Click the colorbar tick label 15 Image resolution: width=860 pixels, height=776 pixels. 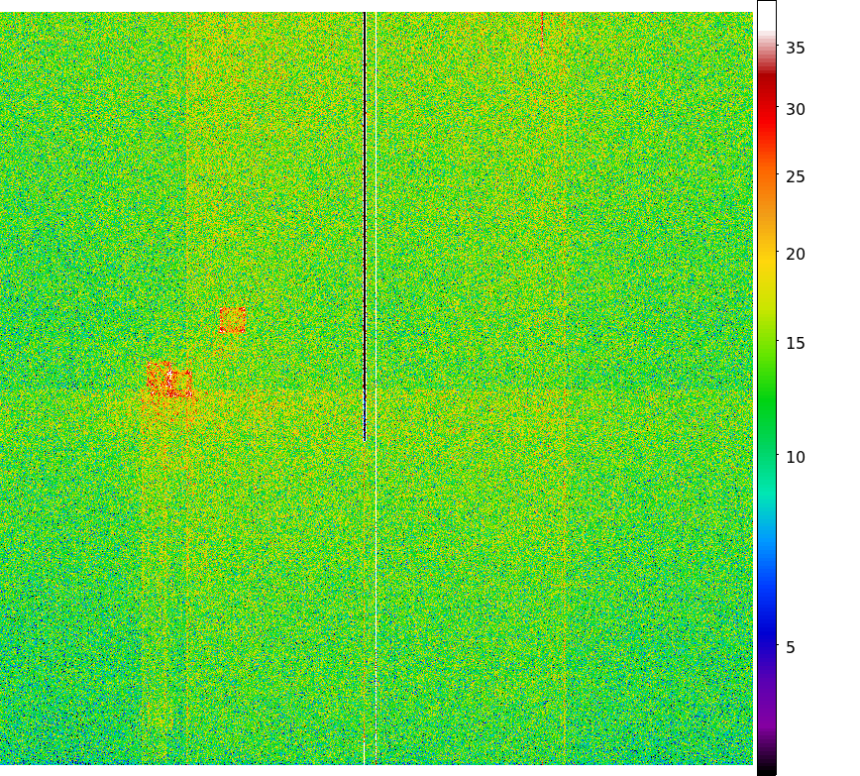[795, 343]
